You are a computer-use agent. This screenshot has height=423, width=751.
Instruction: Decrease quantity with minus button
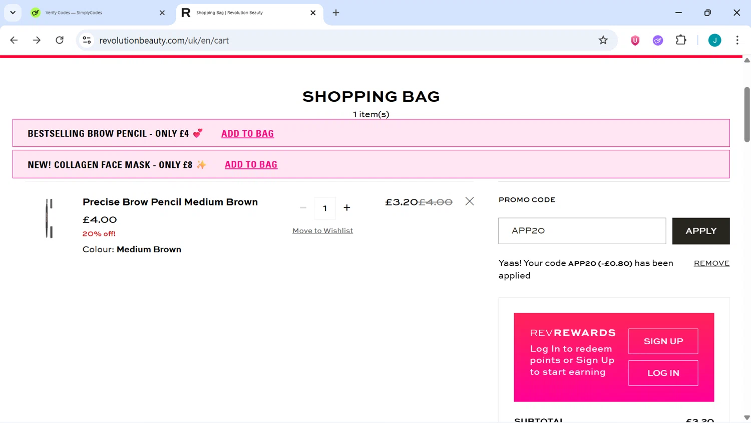[303, 207]
